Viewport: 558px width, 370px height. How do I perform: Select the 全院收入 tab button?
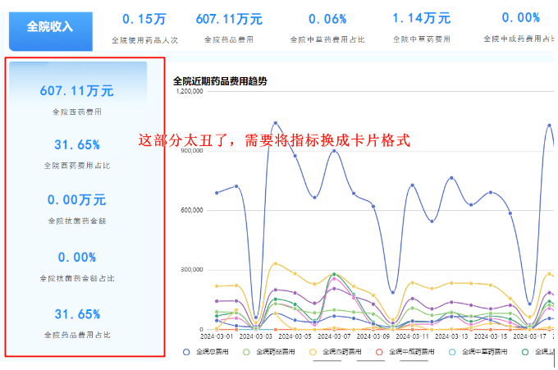pyautogui.click(x=51, y=31)
